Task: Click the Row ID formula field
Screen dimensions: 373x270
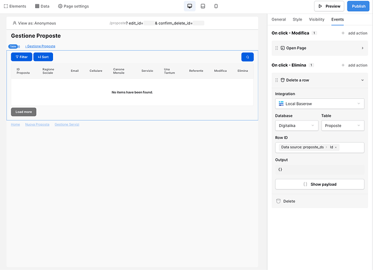Action: click(x=320, y=147)
